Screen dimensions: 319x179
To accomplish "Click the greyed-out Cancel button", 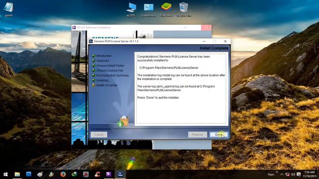I will coord(99,135).
